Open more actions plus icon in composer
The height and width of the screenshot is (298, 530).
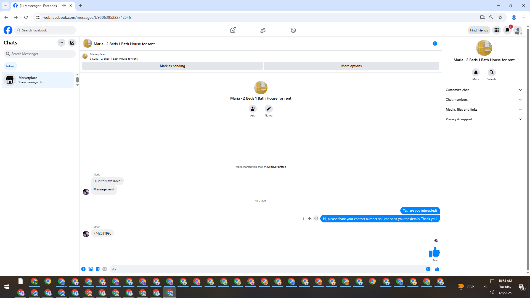[x=83, y=269]
